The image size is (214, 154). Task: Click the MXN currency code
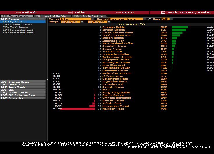coord(164,109)
